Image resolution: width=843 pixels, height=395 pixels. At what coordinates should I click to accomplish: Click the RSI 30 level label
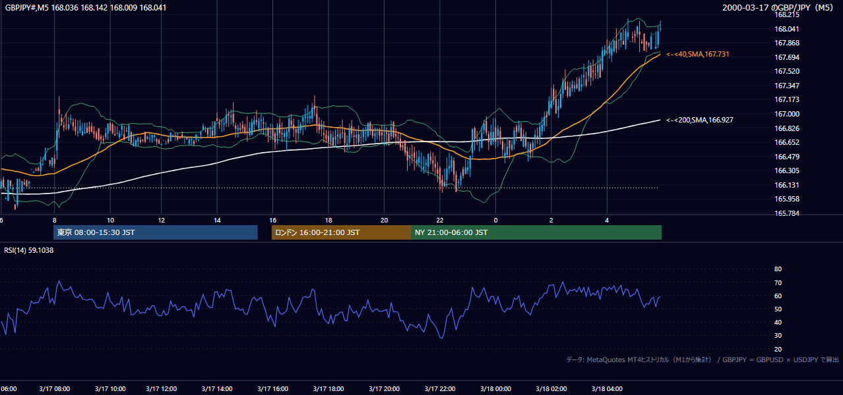(x=778, y=336)
